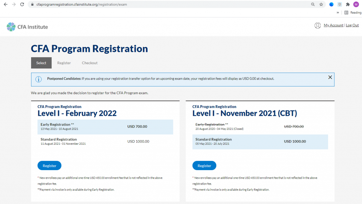Show hidden bookmarks with the chevron
Screen dimensions: 362x204
pyautogui.click(x=338, y=13)
